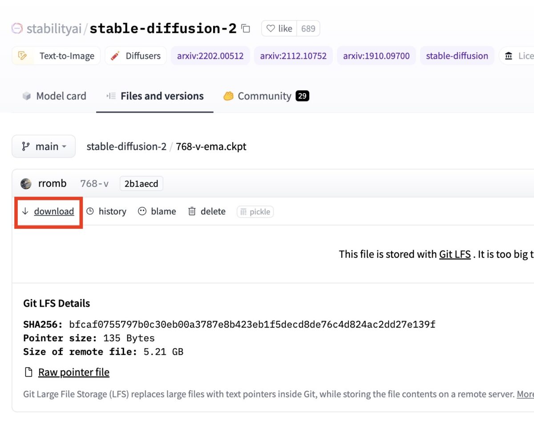Open the 768-v commit message

point(94,183)
